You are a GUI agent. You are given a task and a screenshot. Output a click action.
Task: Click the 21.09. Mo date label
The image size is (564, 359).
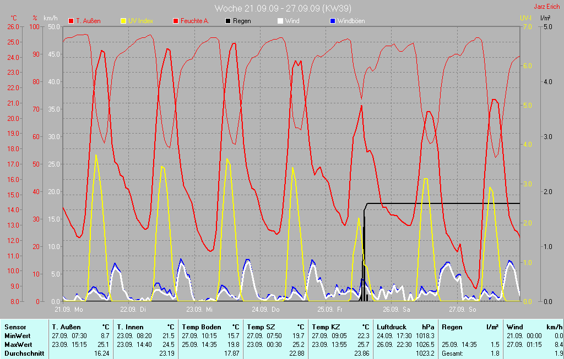pos(69,309)
